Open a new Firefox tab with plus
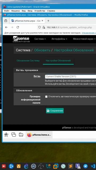Image resolution: width=96 pixels, height=170 pixels. tap(48, 21)
